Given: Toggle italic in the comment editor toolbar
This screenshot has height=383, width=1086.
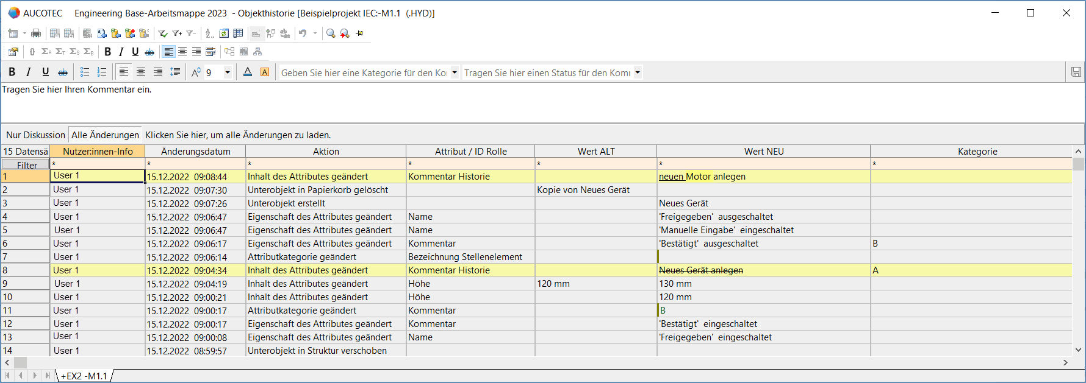Looking at the screenshot, I should pos(28,72).
